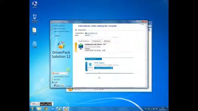Toggle the checkbox in the left sidebar

click(x=53, y=36)
